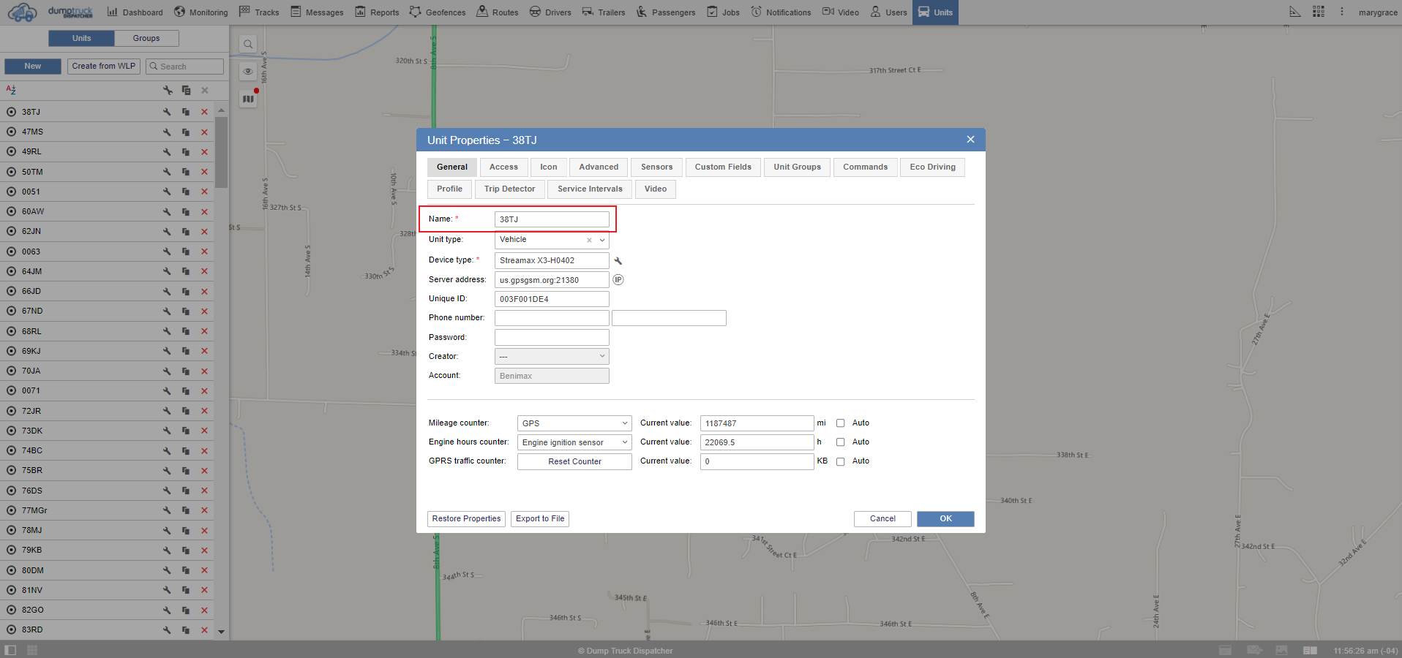The image size is (1402, 658).
Task: Open the Mileage counter GPS dropdown
Action: tap(574, 423)
